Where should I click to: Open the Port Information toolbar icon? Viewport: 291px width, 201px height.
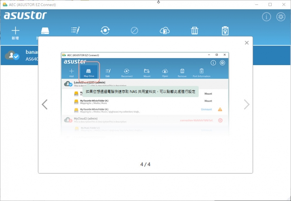tap(225, 31)
